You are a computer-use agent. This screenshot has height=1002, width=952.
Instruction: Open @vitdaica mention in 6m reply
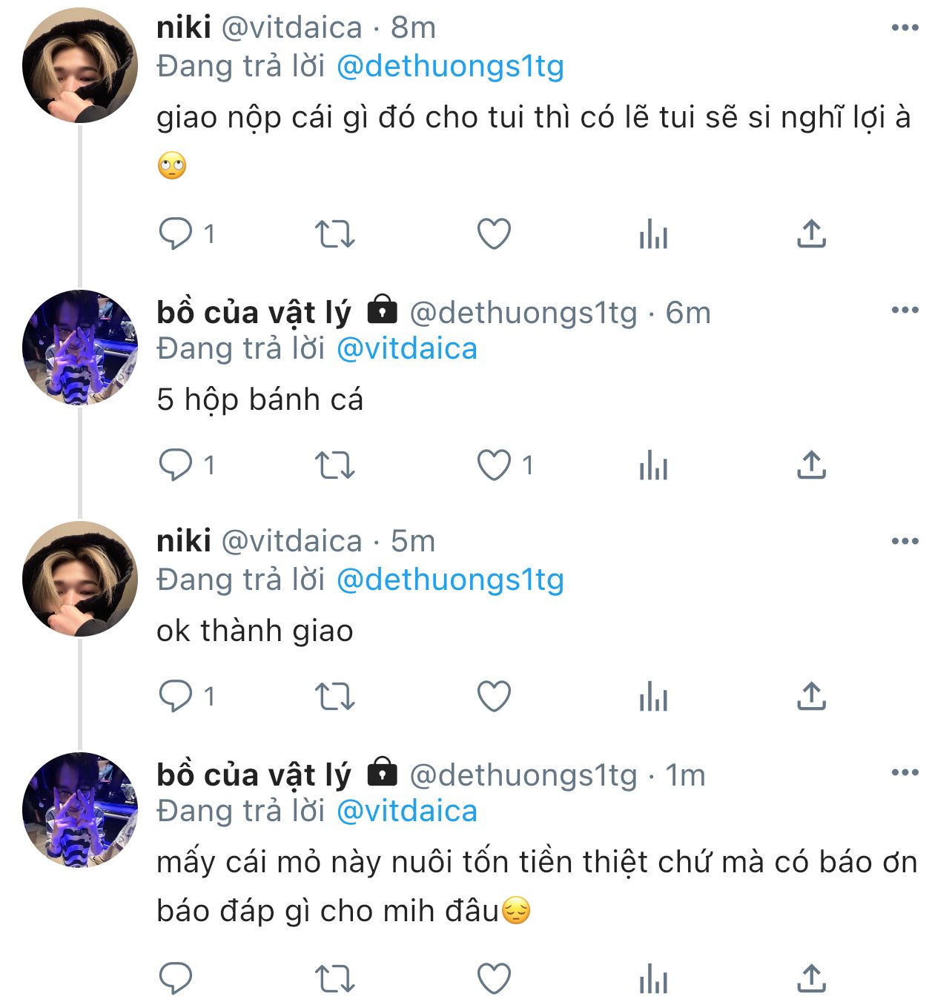tap(407, 349)
